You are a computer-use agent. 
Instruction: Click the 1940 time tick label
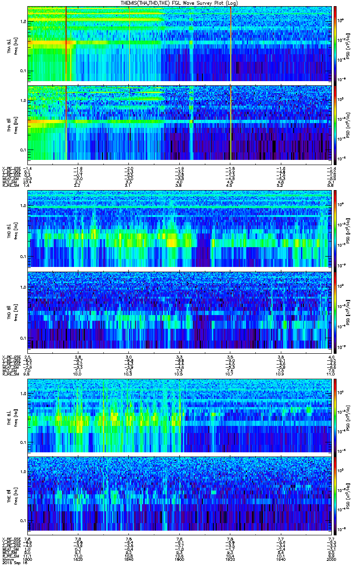[x=280, y=559]
